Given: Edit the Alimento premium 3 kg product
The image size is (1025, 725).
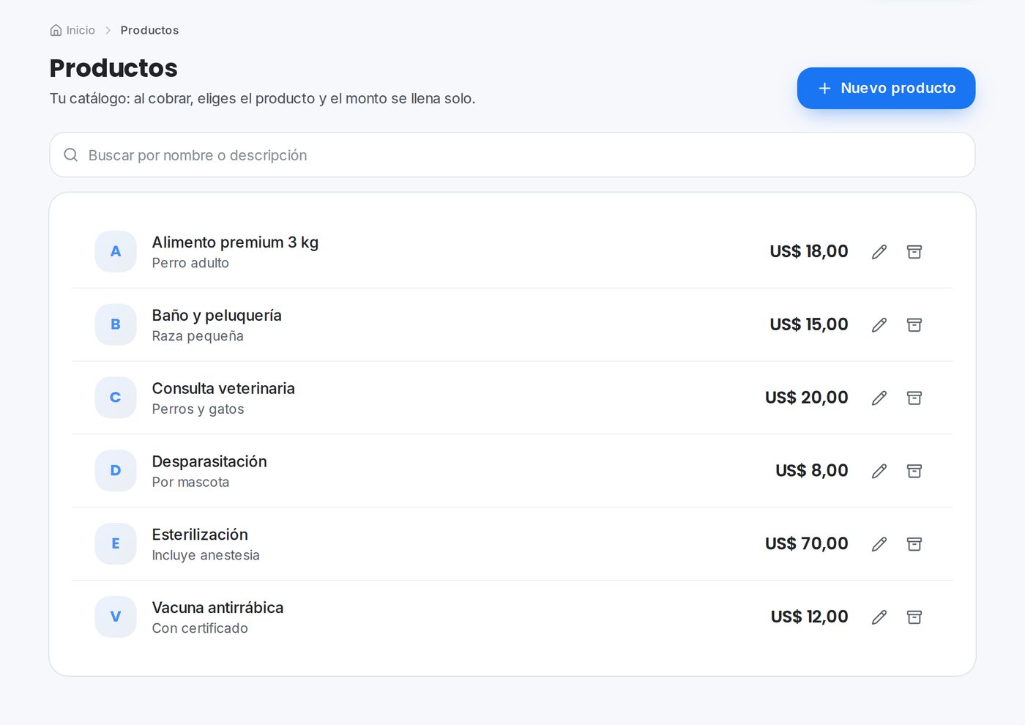Looking at the screenshot, I should 879,252.
